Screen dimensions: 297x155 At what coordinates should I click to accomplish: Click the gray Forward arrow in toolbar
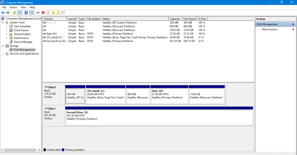8,13
